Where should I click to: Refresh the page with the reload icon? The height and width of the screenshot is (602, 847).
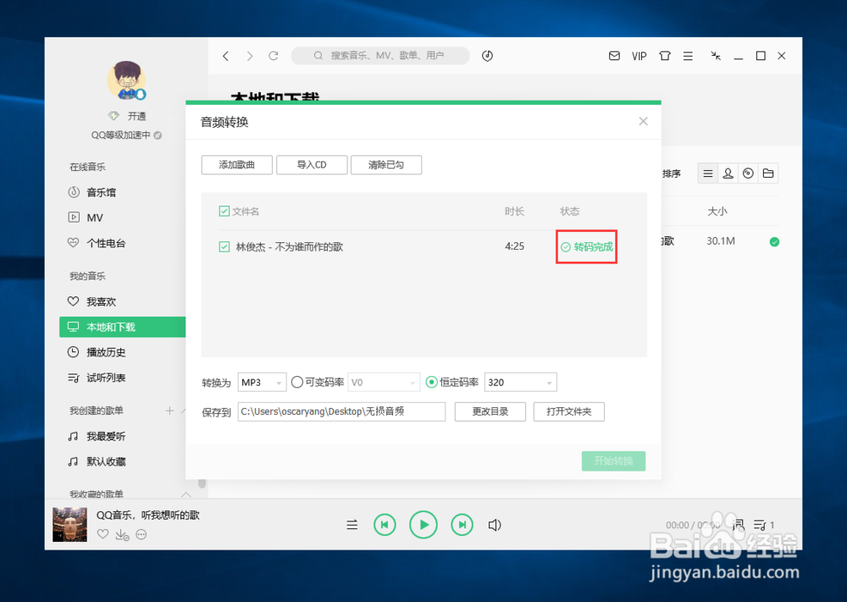click(x=274, y=56)
